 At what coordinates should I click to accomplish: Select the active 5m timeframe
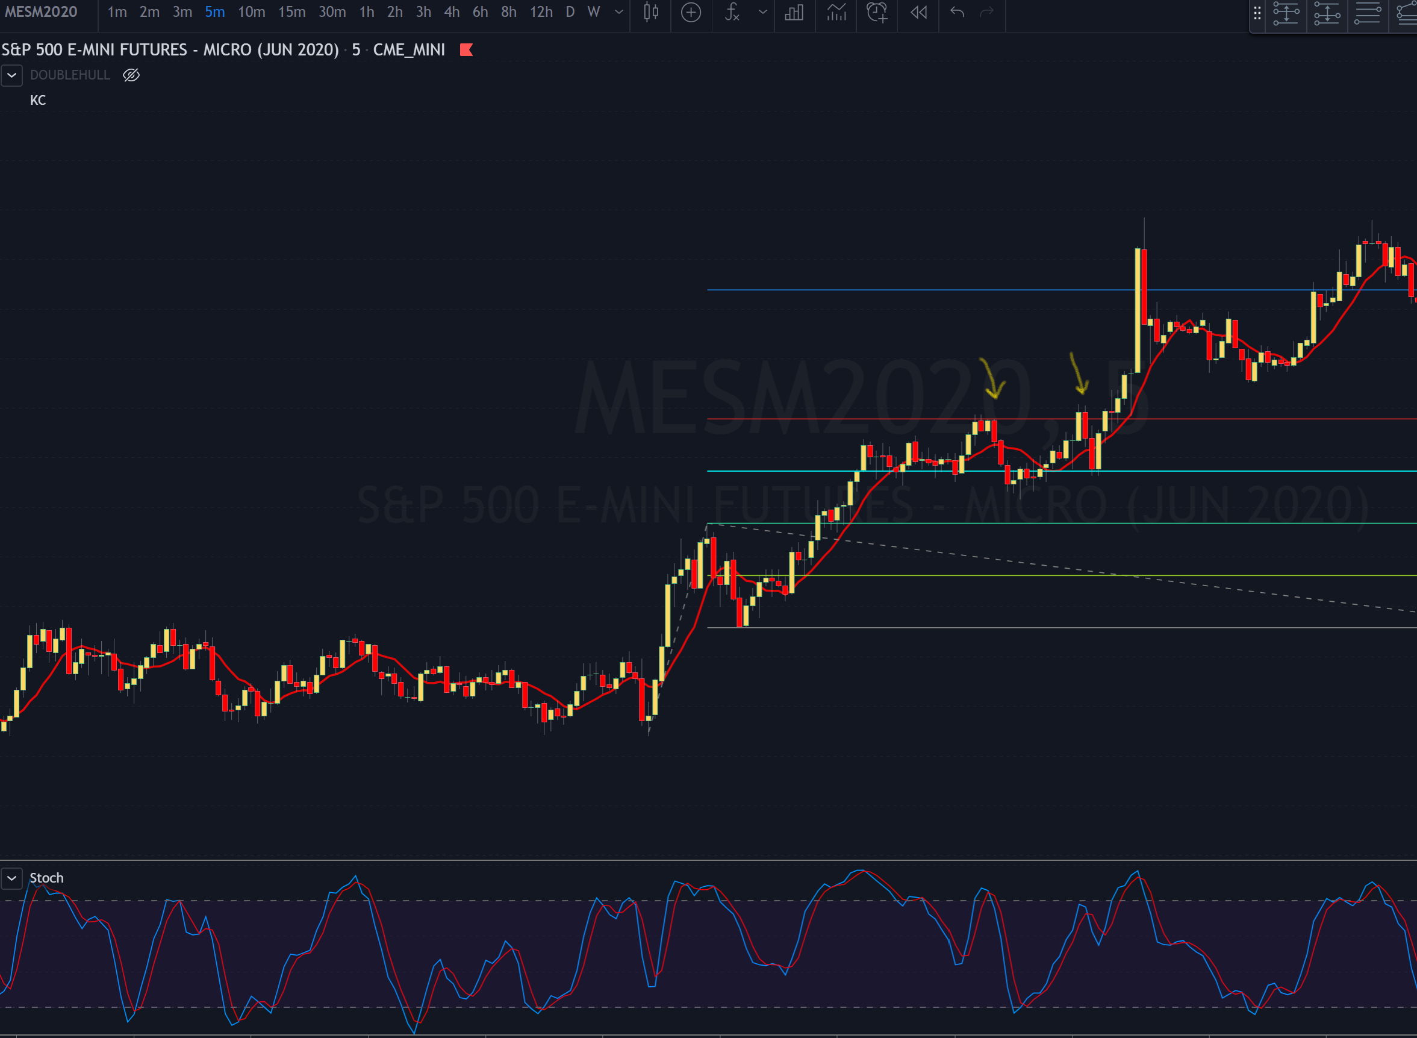coord(215,13)
